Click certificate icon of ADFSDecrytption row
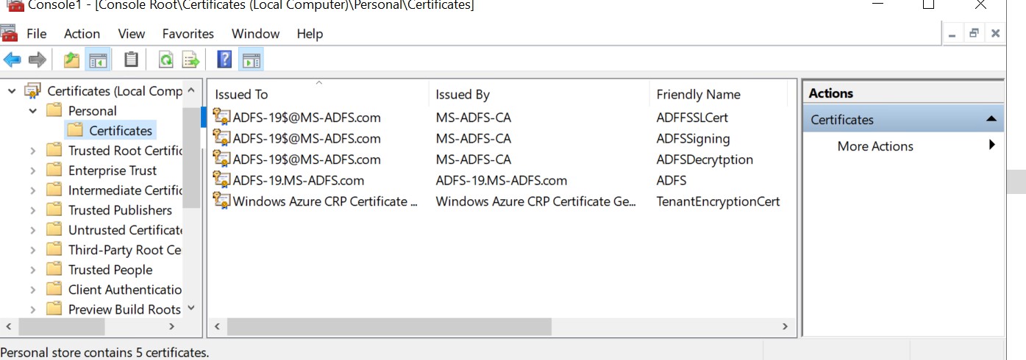Screen dimensions: 1026x360 221,159
